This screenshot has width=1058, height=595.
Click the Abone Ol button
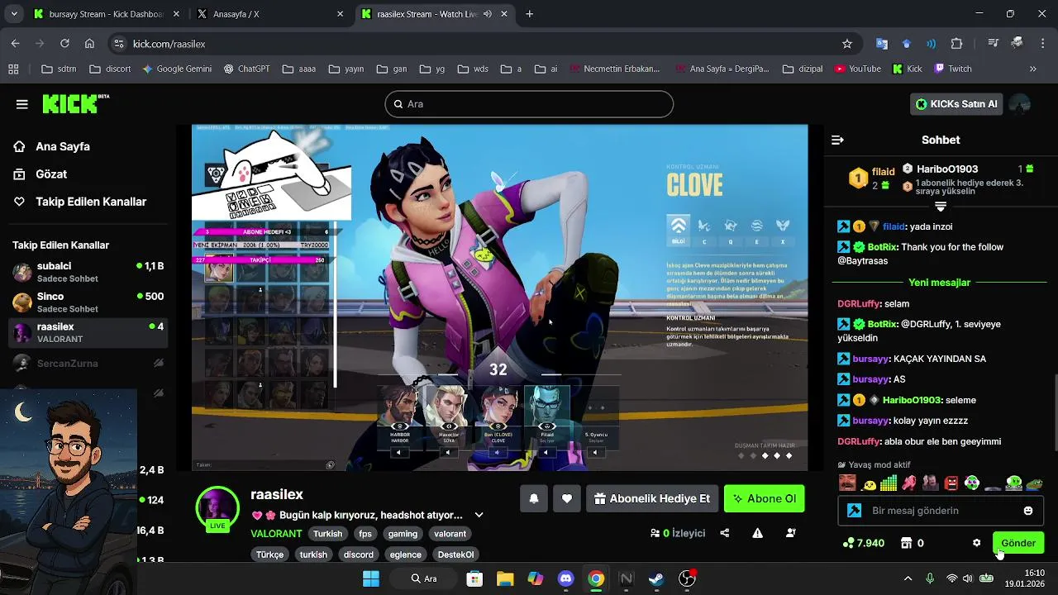pyautogui.click(x=765, y=498)
